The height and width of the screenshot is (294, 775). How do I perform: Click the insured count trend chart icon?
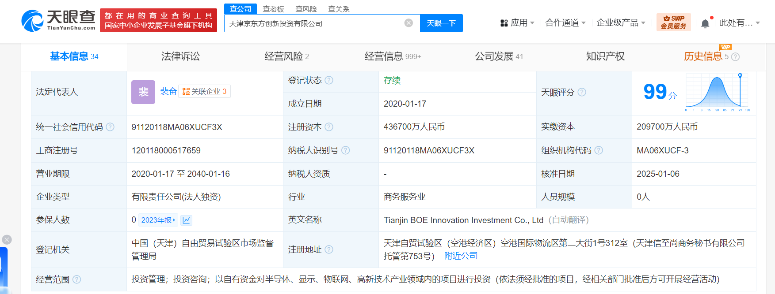(186, 220)
